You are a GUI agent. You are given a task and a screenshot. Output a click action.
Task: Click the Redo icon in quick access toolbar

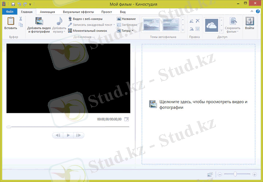click(25, 4)
